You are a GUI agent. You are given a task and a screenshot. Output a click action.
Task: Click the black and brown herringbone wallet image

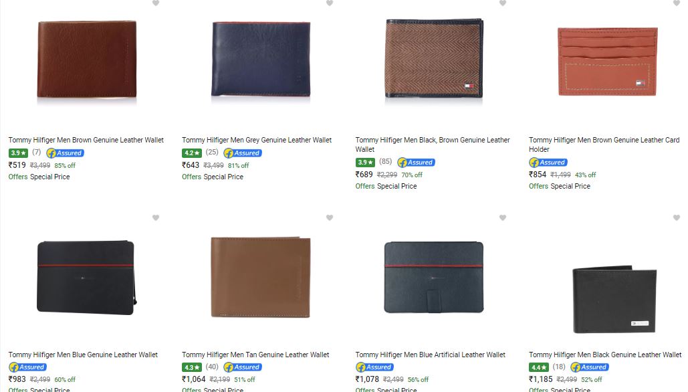pos(433,60)
